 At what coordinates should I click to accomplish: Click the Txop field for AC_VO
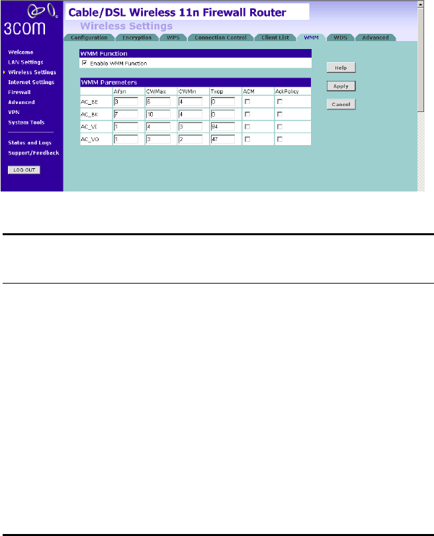[223, 139]
